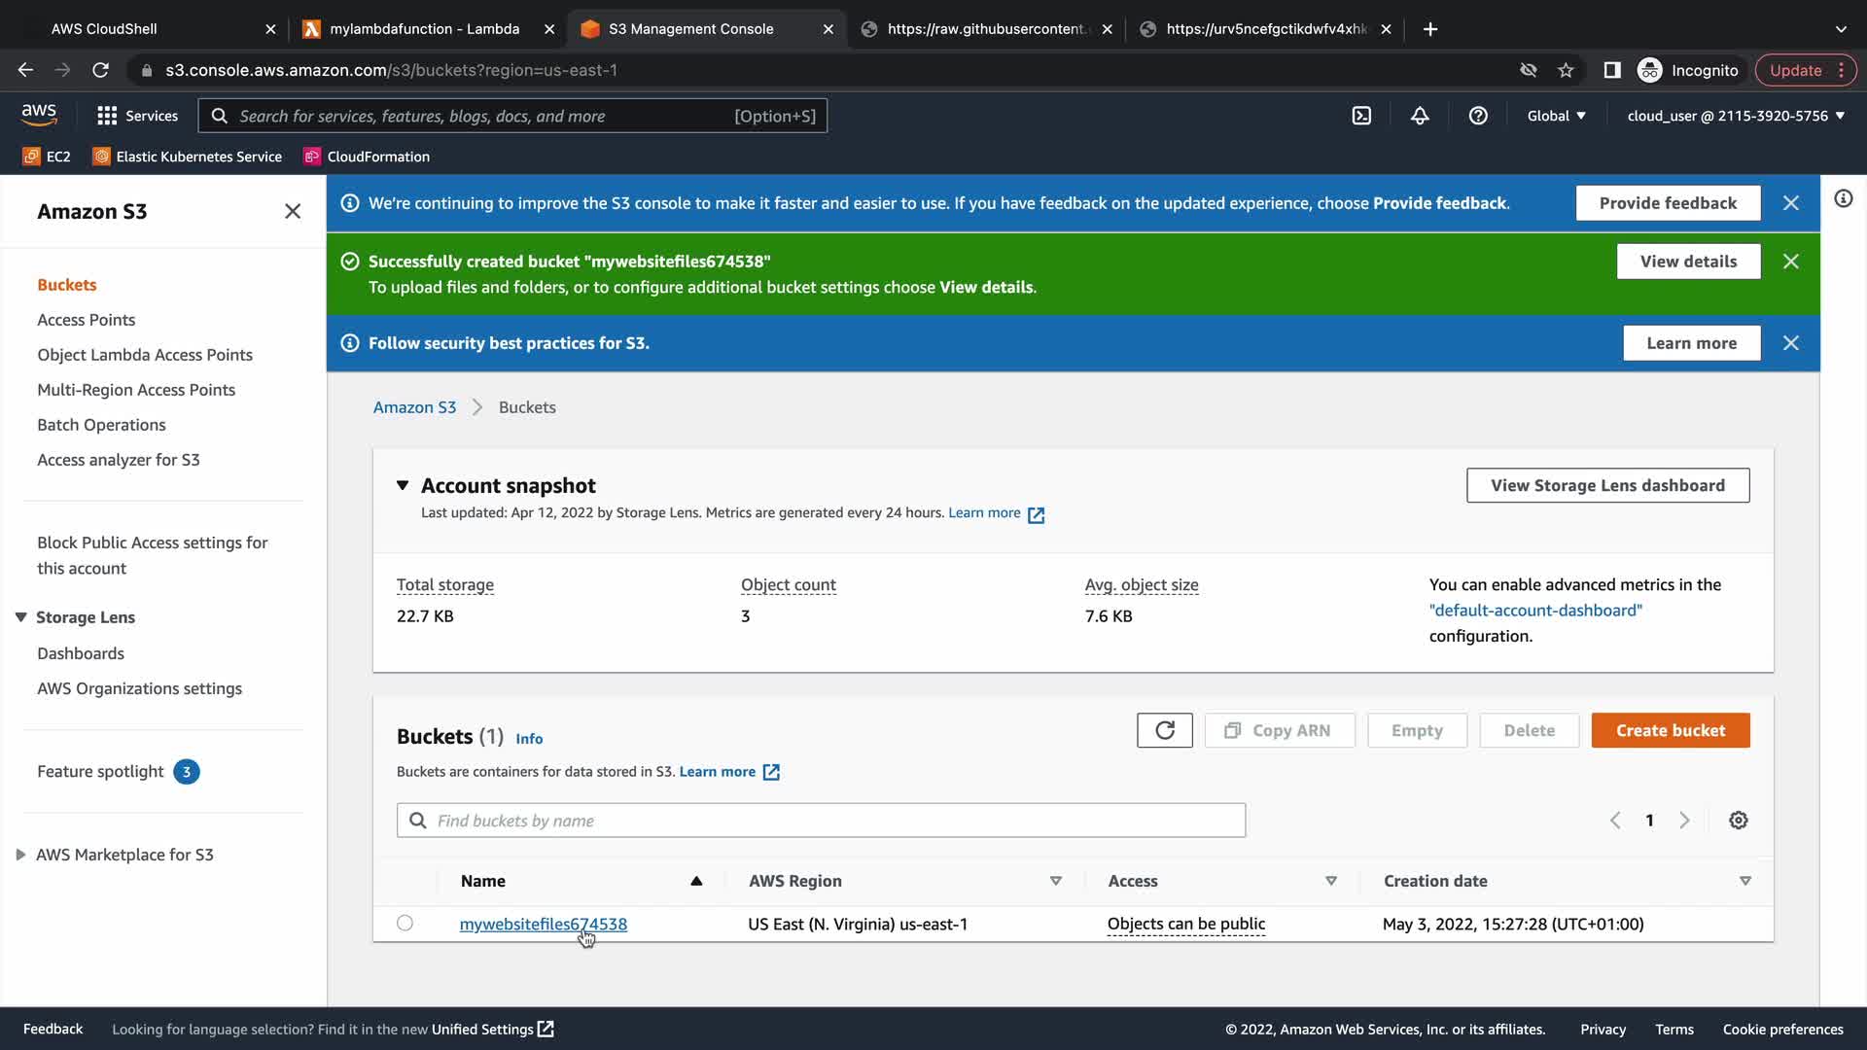The height and width of the screenshot is (1050, 1867).
Task: Sort buckets by Name column arrow
Action: click(696, 881)
